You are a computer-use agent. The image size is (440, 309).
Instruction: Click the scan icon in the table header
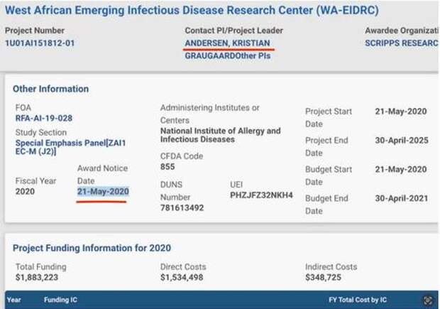point(427,300)
